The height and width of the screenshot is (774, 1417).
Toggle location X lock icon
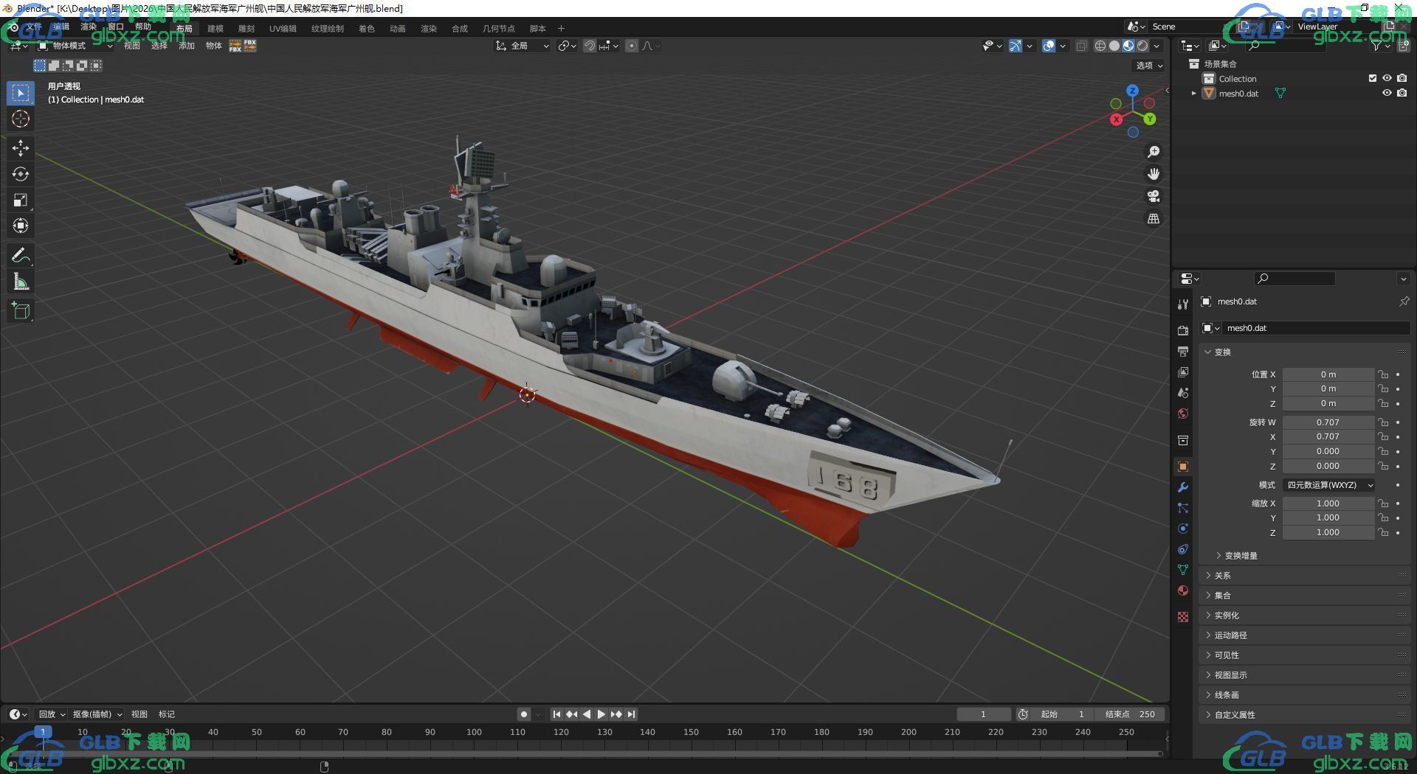(1383, 374)
